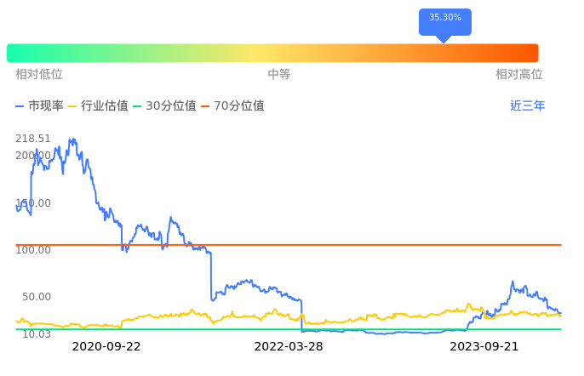
Task: Select the 2023-09-21 date on x-axis
Action: (484, 346)
